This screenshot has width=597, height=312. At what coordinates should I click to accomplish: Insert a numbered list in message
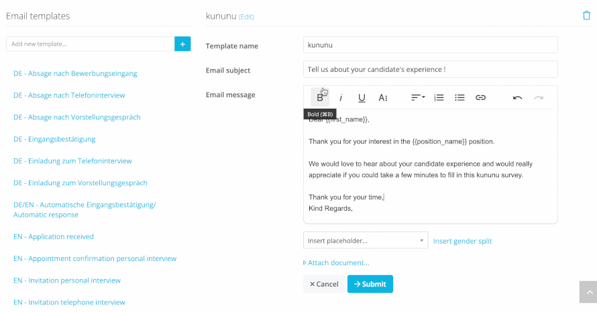[439, 97]
